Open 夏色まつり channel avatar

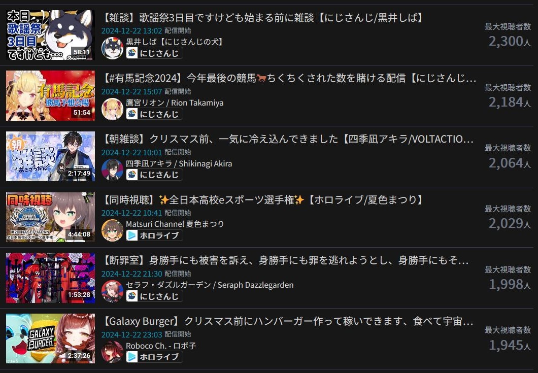coord(112,230)
